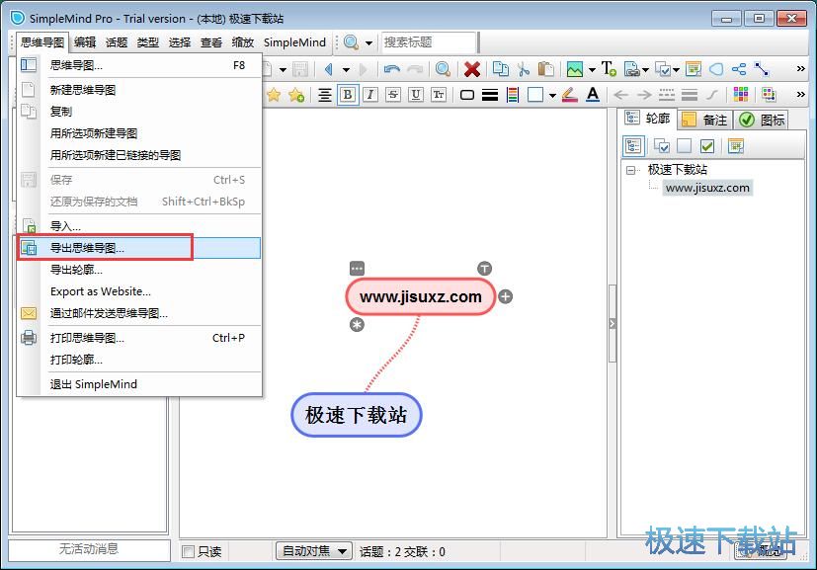Open dropdown arrow next to back navigation
The image size is (817, 570).
[x=346, y=69]
